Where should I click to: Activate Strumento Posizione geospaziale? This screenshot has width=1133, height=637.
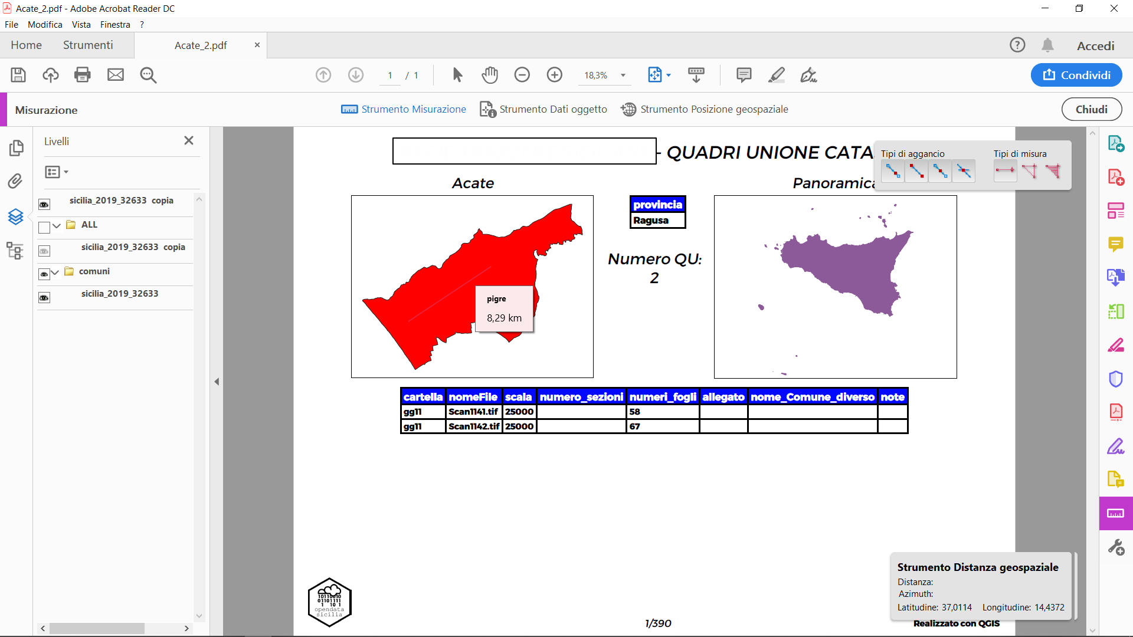click(705, 109)
